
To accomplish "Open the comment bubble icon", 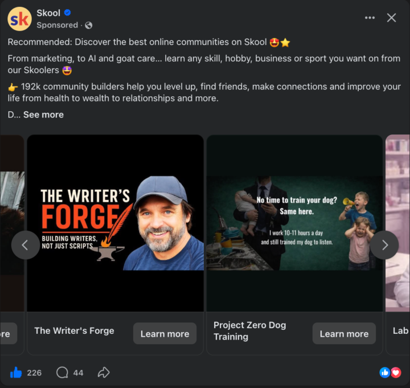I will [x=62, y=372].
